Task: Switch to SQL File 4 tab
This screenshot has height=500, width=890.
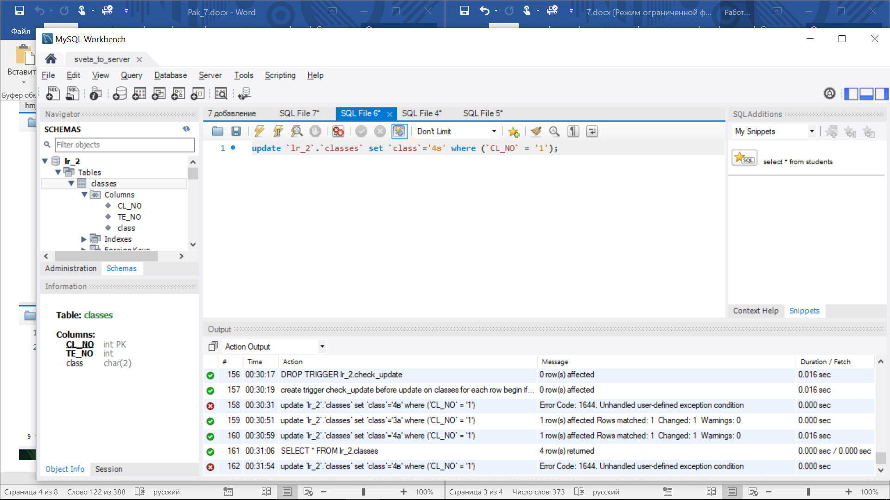Action: [x=422, y=113]
